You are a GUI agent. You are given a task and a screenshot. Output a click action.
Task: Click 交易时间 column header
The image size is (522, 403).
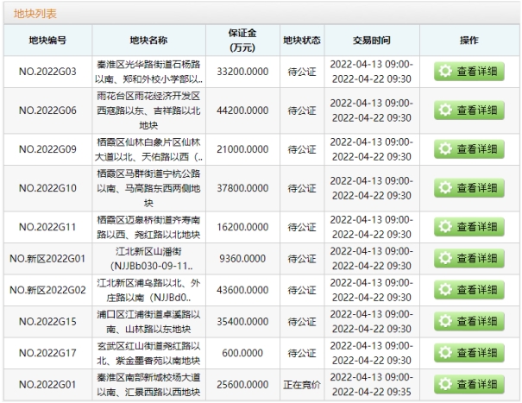(x=372, y=41)
